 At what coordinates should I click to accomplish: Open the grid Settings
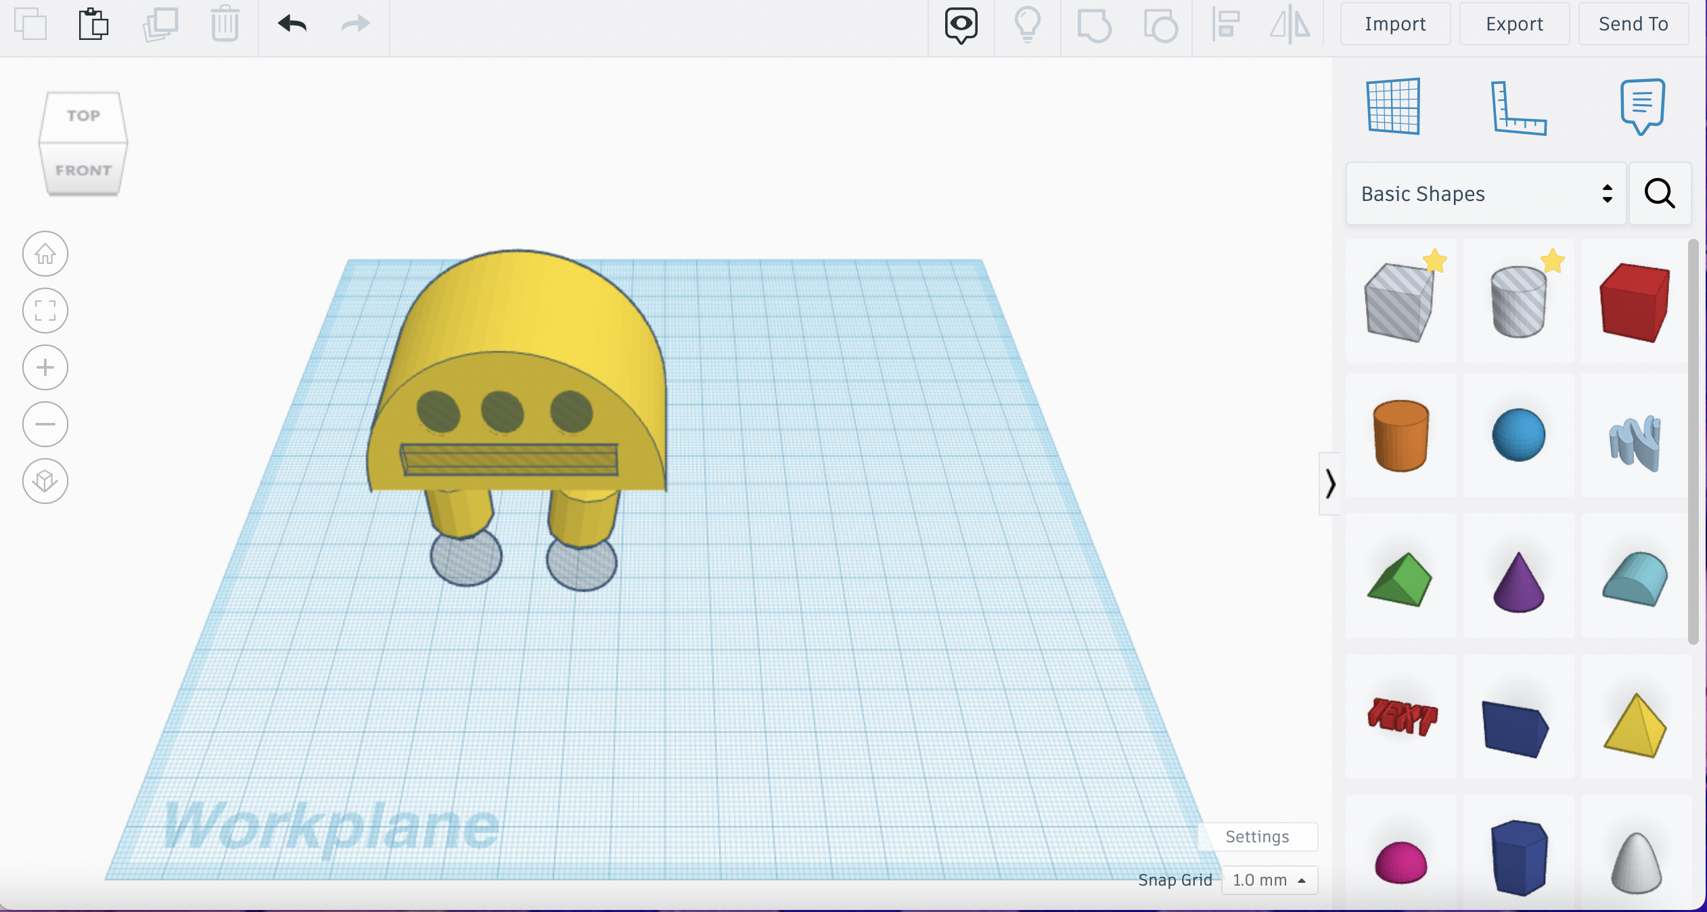1256,836
